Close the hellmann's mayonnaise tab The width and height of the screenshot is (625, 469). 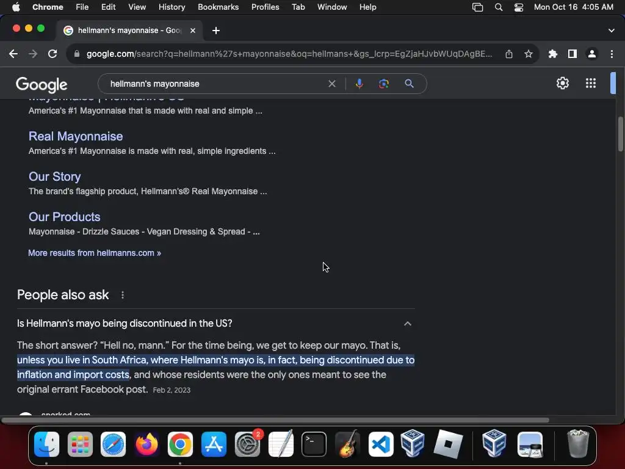point(193,31)
